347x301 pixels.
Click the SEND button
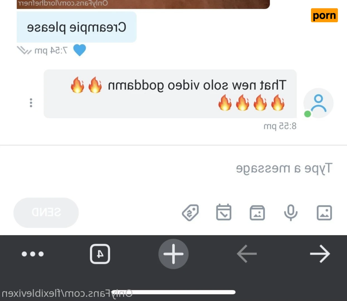[x=46, y=212]
